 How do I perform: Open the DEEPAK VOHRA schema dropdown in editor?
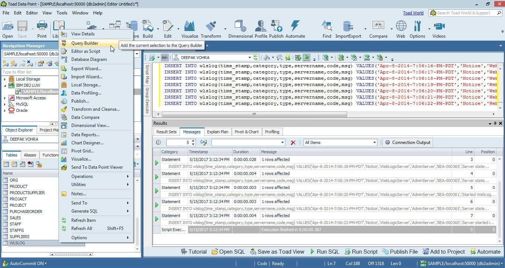[250, 58]
